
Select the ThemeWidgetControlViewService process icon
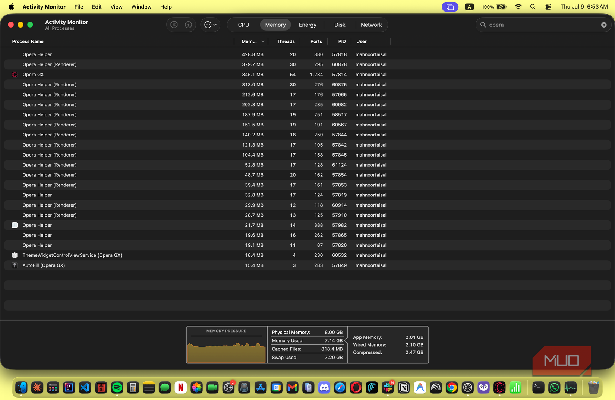pos(15,255)
